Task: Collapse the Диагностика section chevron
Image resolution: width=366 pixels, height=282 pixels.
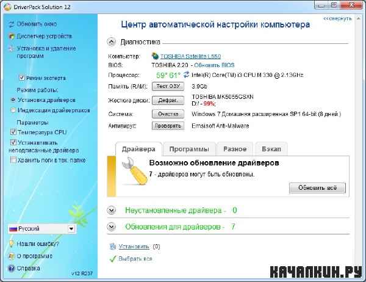Action: (x=112, y=42)
